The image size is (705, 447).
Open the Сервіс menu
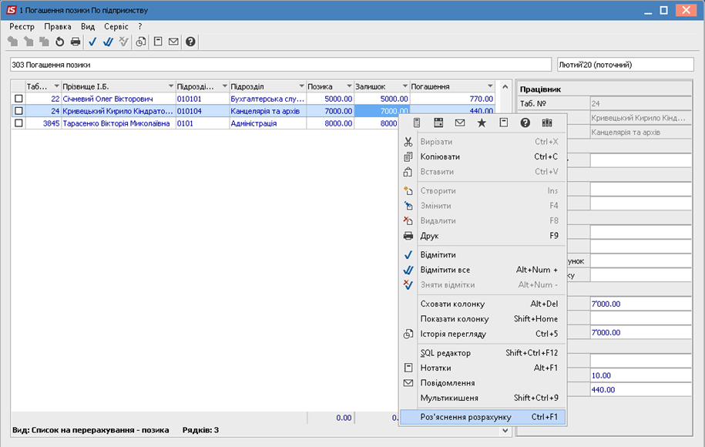point(116,26)
